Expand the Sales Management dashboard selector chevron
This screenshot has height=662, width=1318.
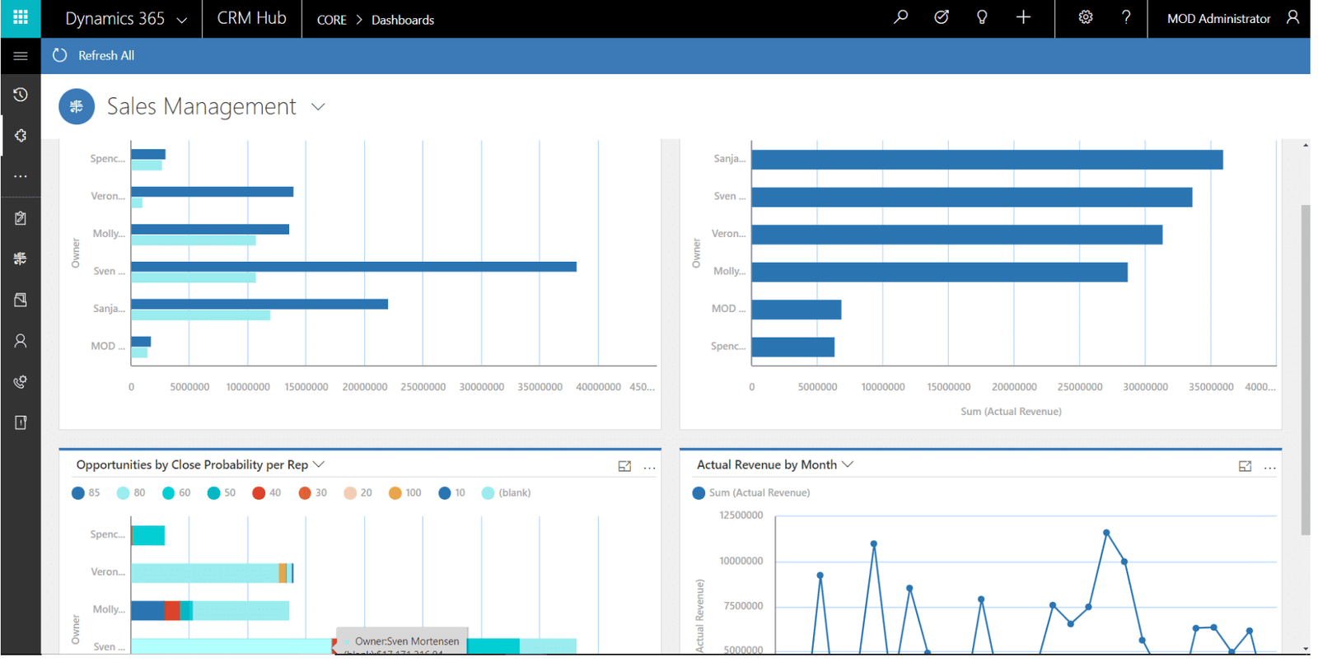(318, 107)
